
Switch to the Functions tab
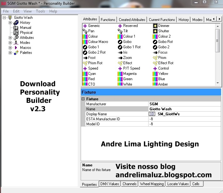108,20
